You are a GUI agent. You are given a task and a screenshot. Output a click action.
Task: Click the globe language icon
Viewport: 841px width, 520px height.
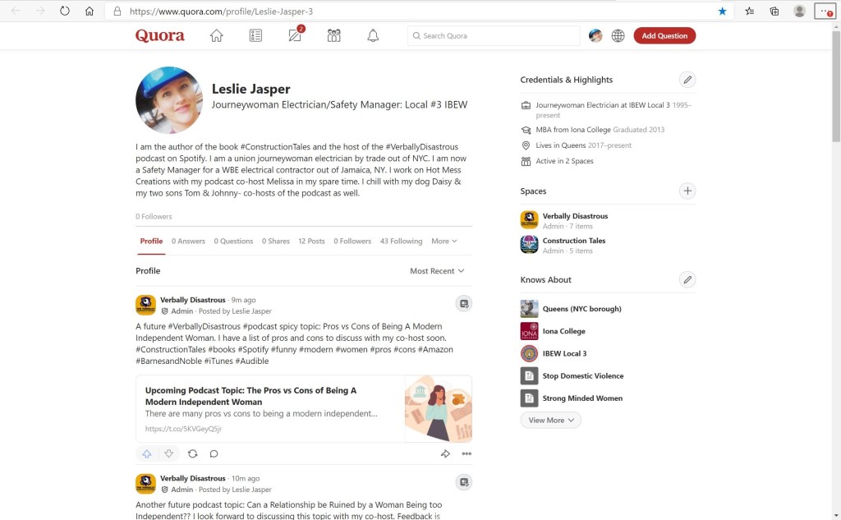pyautogui.click(x=618, y=36)
